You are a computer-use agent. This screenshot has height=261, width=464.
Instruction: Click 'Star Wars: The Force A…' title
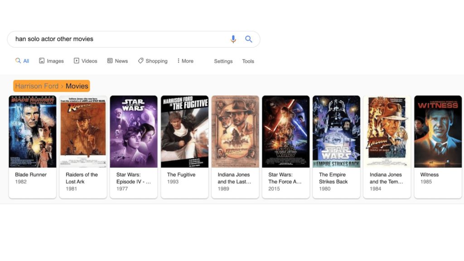click(x=285, y=178)
